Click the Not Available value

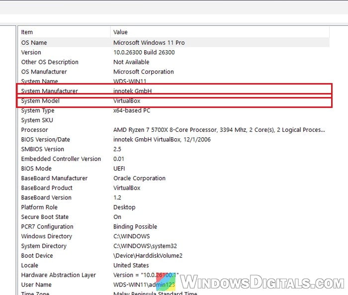(131, 62)
